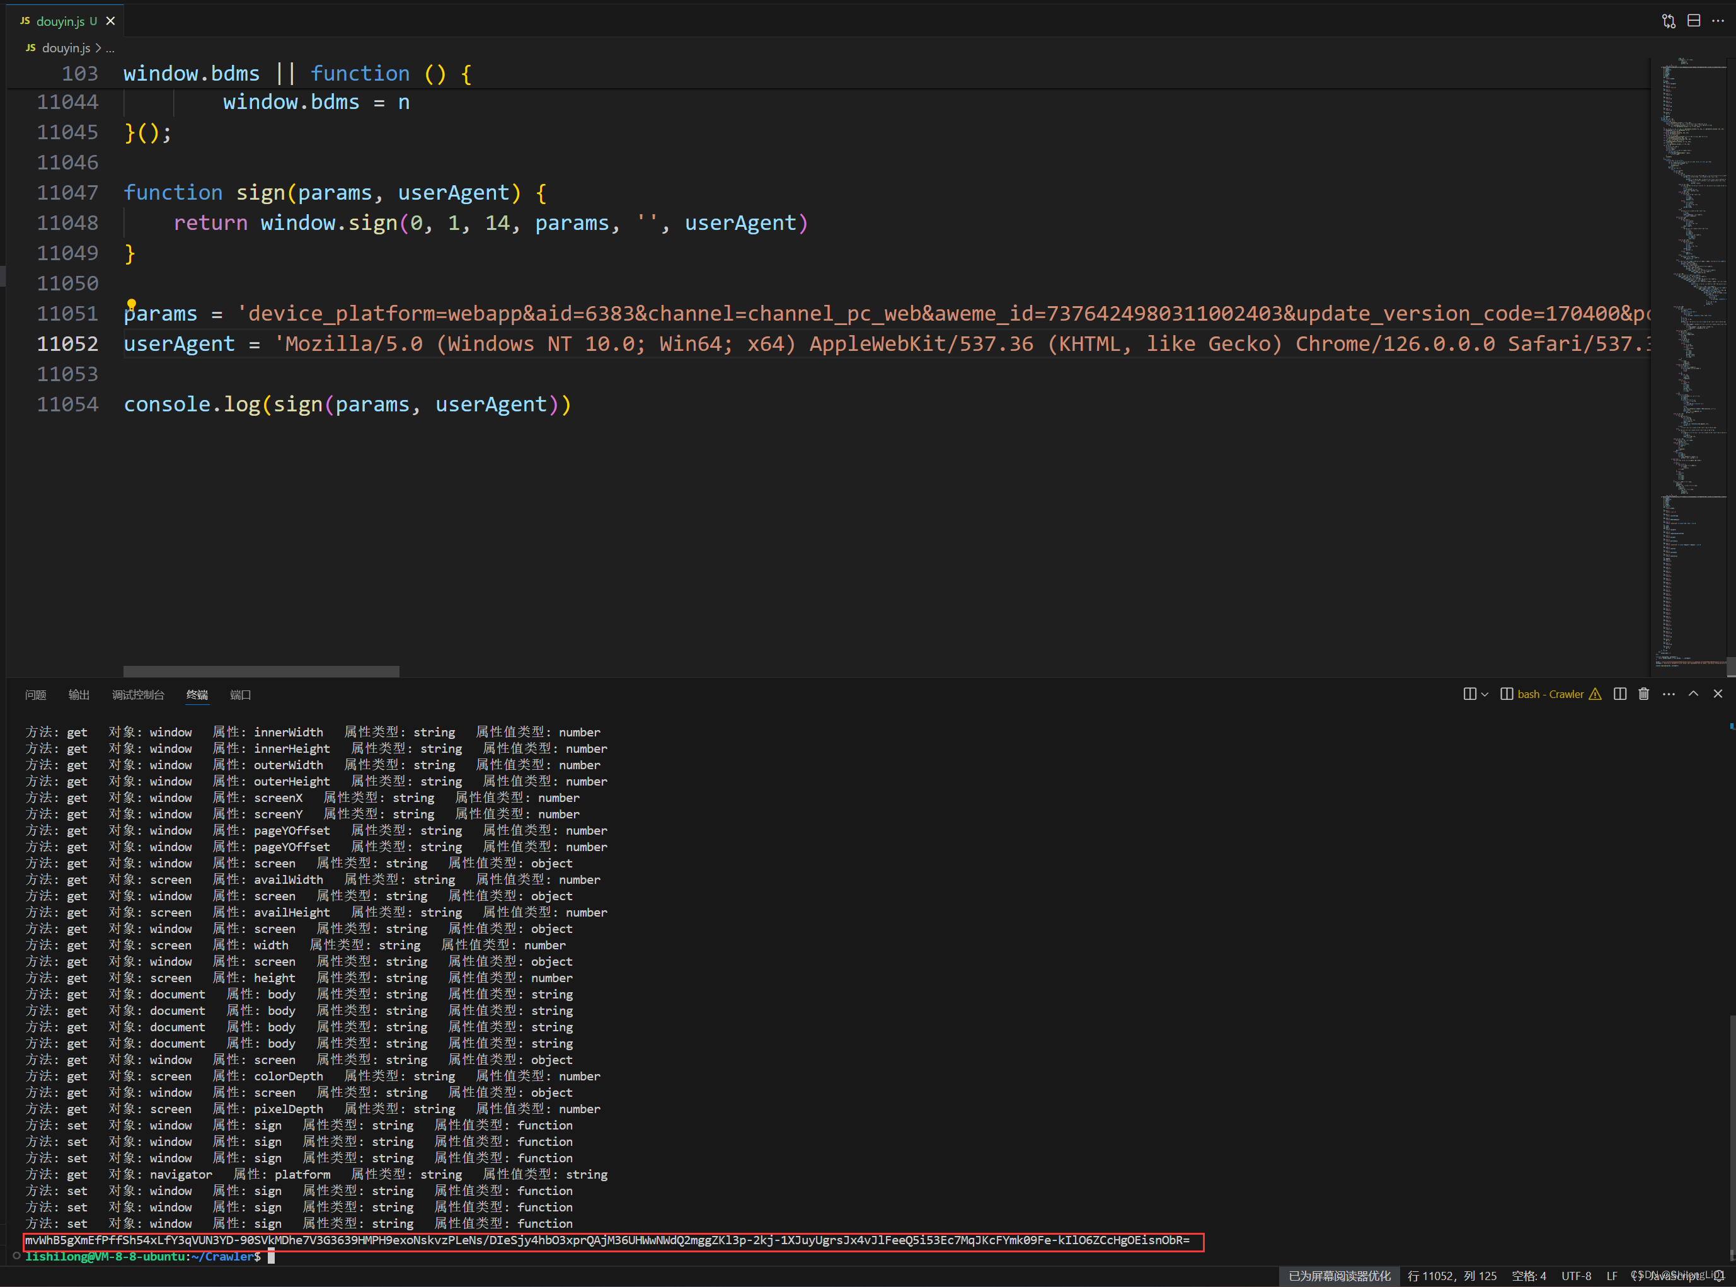This screenshot has width=1736, height=1287.
Task: Change the UTF-8 encoding in status bar
Action: click(1577, 1276)
